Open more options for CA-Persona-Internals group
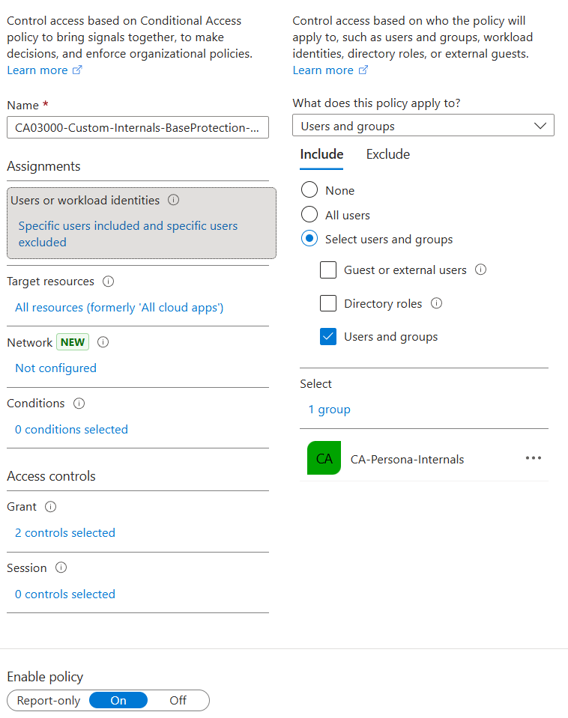The width and height of the screenshot is (568, 718). [x=533, y=458]
